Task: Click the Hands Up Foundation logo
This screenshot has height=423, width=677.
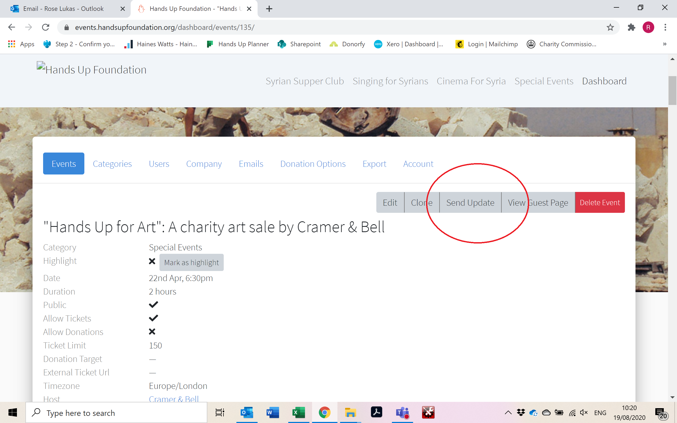Action: pos(92,69)
